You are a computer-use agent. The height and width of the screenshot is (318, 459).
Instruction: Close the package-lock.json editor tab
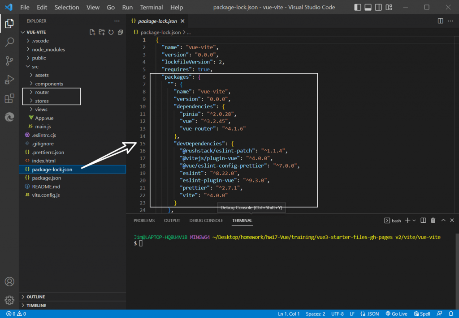182,21
